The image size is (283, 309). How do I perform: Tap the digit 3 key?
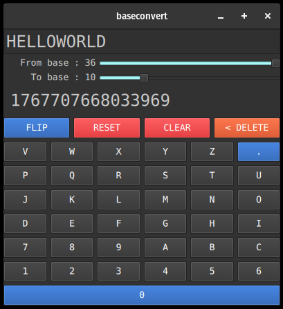click(x=118, y=271)
